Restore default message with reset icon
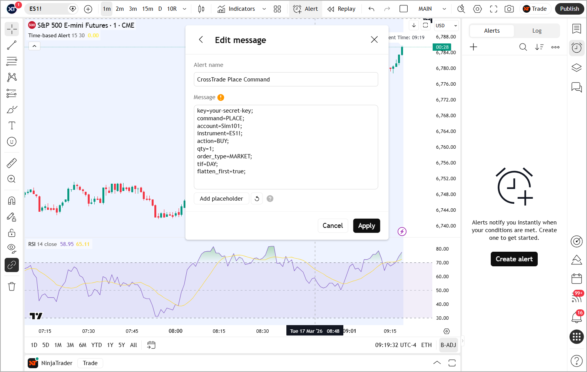Screen dimensions: 587x372 click(257, 199)
